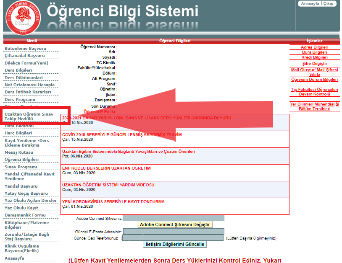Open Mesaj Kutusu from menu
The height and width of the screenshot is (263, 342).
click(18, 152)
